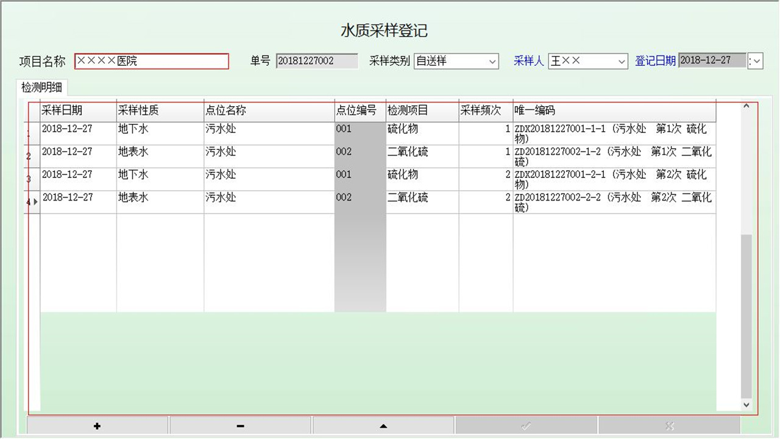Click the 项目名称 input field
This screenshot has width=780, height=439.
click(x=151, y=62)
